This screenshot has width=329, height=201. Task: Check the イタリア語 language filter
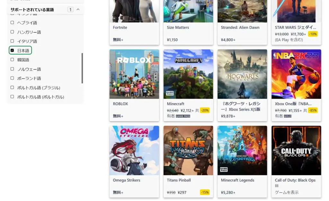click(x=13, y=41)
